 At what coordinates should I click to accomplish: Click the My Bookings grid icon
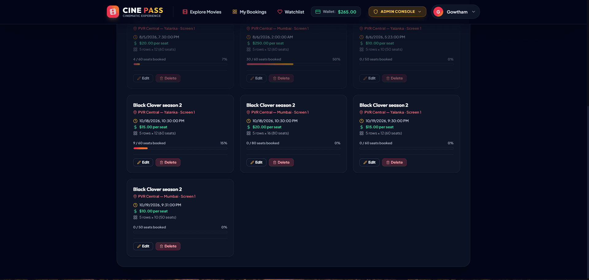235,12
